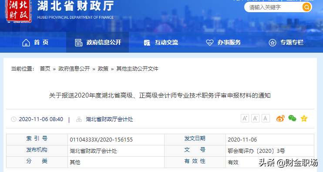Open the 办事服务 navigation item
Viewport: 323px width, 172px height.
(x=229, y=42)
